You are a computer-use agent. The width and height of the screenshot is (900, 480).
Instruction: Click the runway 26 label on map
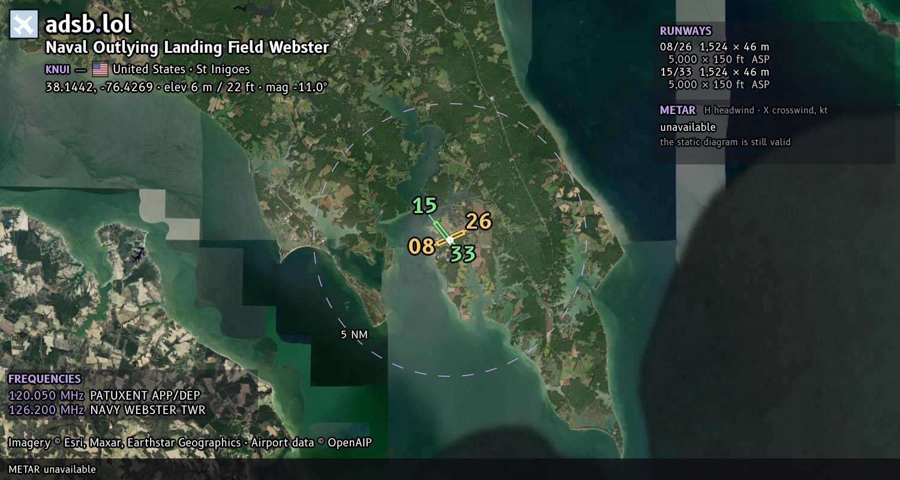point(479,221)
